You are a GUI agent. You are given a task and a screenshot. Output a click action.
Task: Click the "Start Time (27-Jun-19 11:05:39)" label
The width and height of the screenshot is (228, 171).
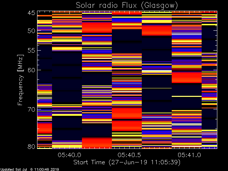[x=127, y=162]
